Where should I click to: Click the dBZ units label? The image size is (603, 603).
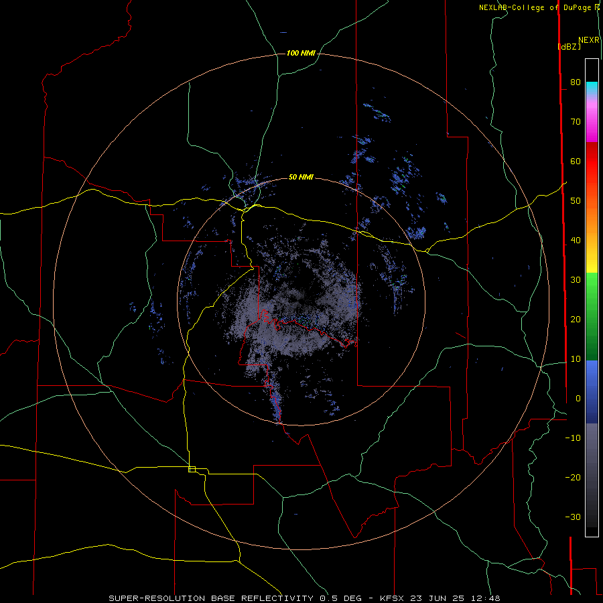[569, 47]
